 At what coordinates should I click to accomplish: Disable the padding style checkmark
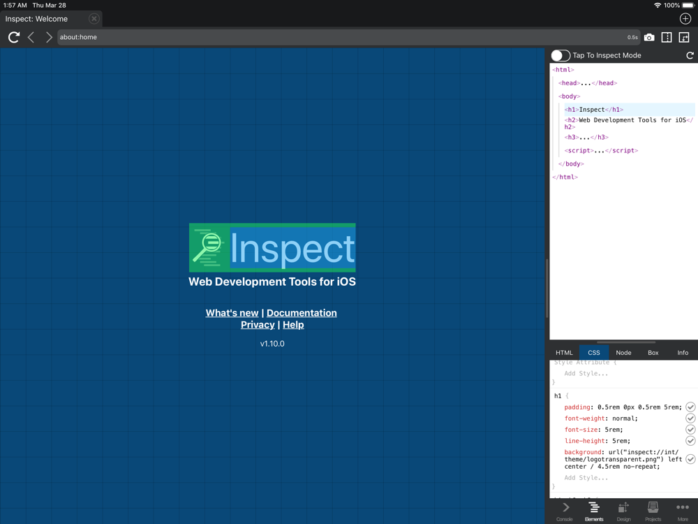coord(690,407)
